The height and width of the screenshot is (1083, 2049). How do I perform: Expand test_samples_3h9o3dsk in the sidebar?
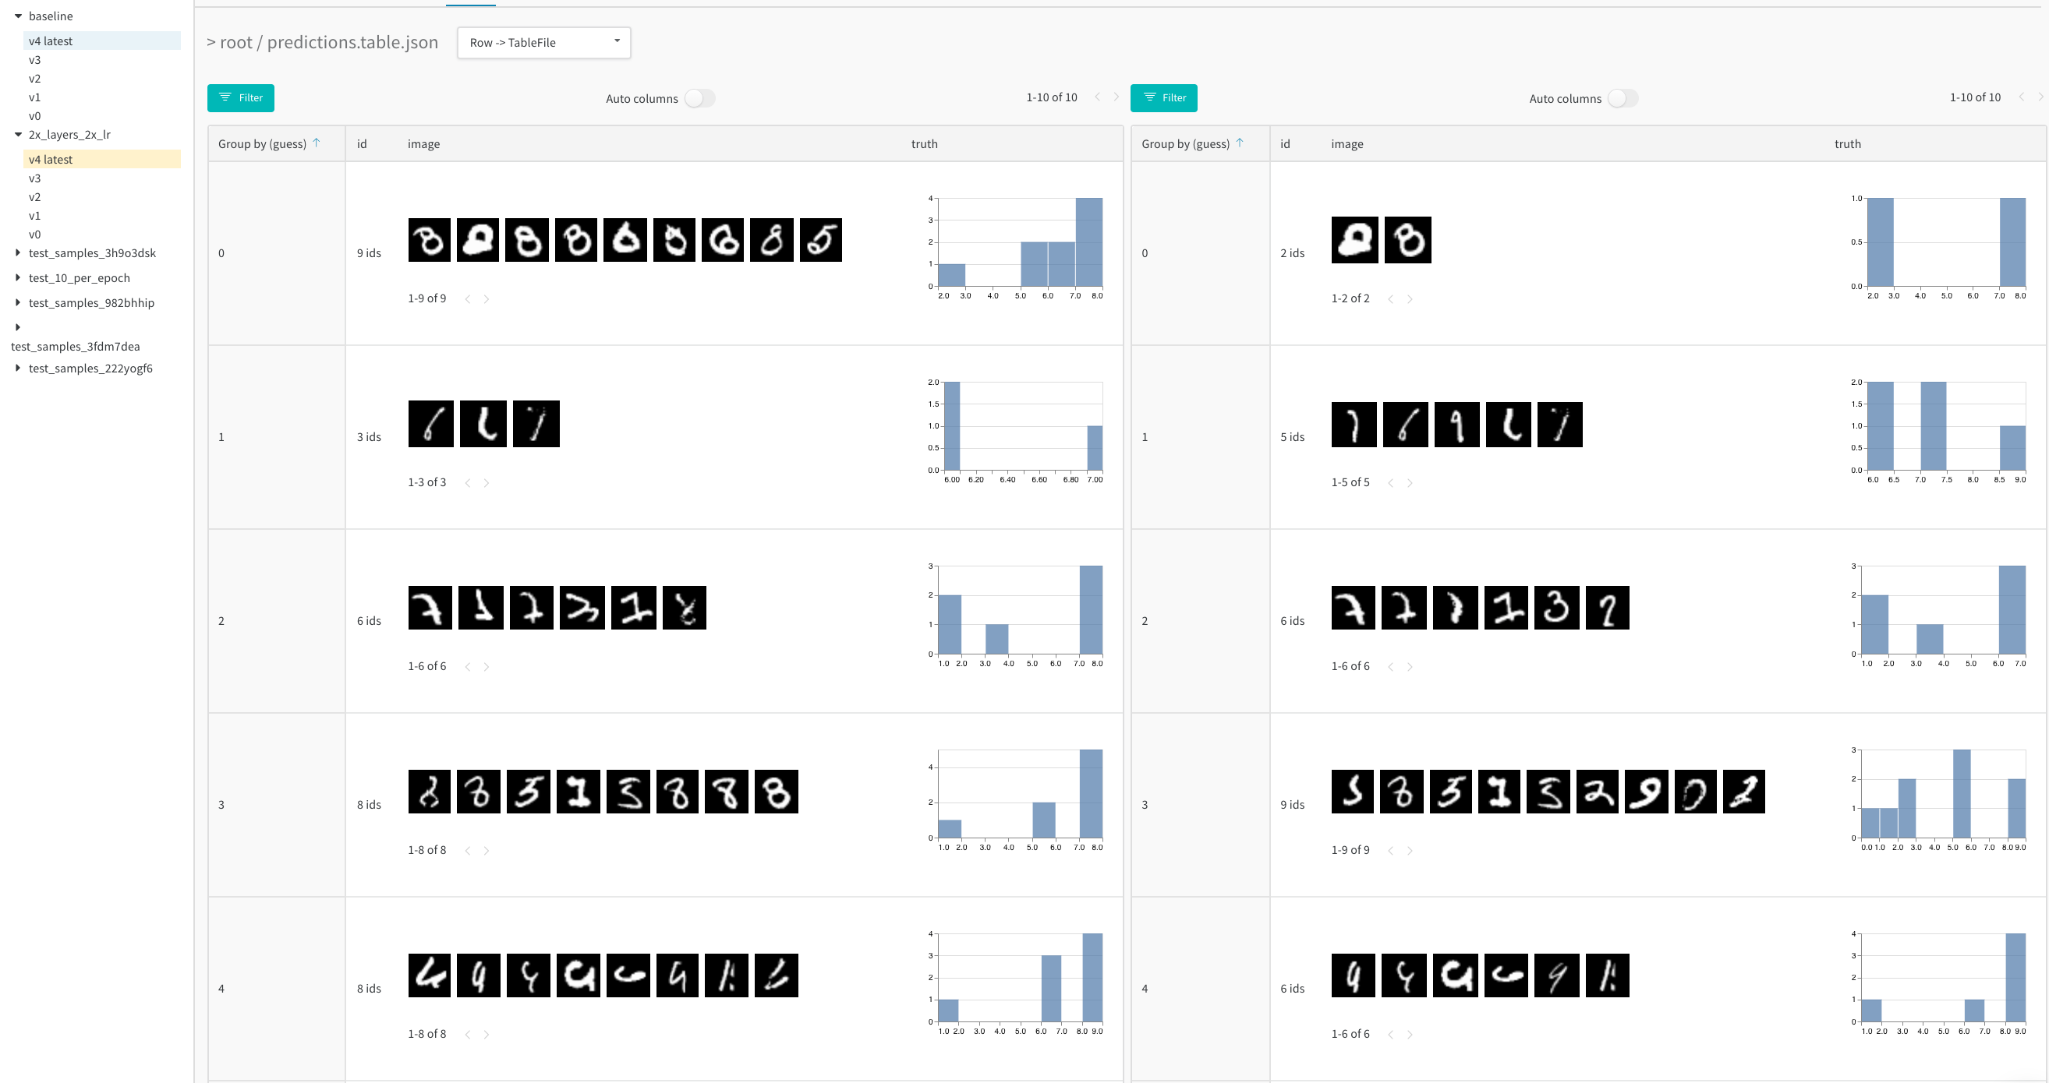[x=18, y=253]
